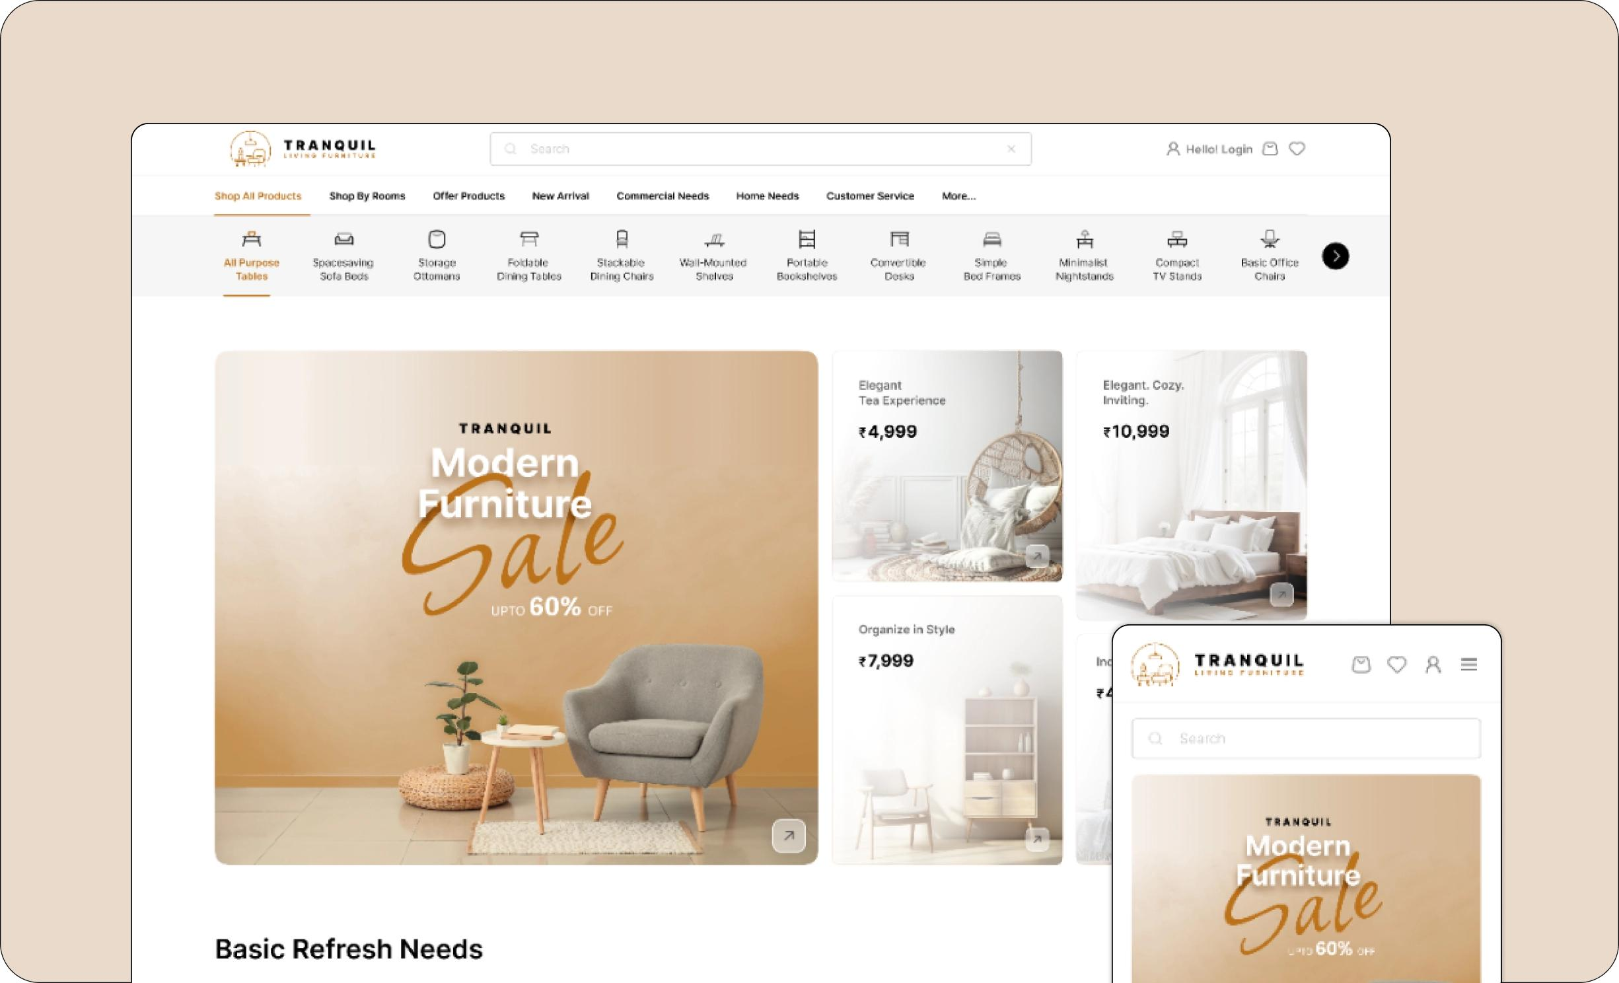Open the Shop All Products tab
The height and width of the screenshot is (983, 1619).
[x=258, y=196]
